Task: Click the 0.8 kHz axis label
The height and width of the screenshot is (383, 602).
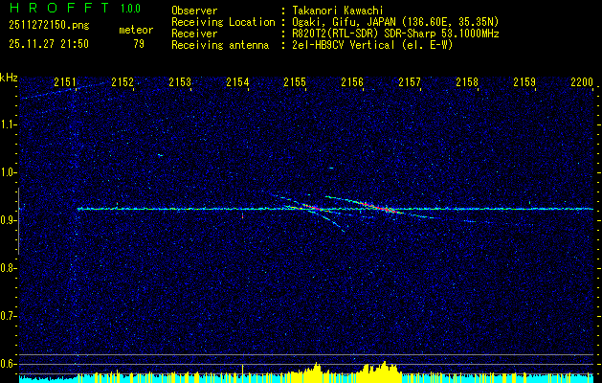Action: click(x=9, y=268)
